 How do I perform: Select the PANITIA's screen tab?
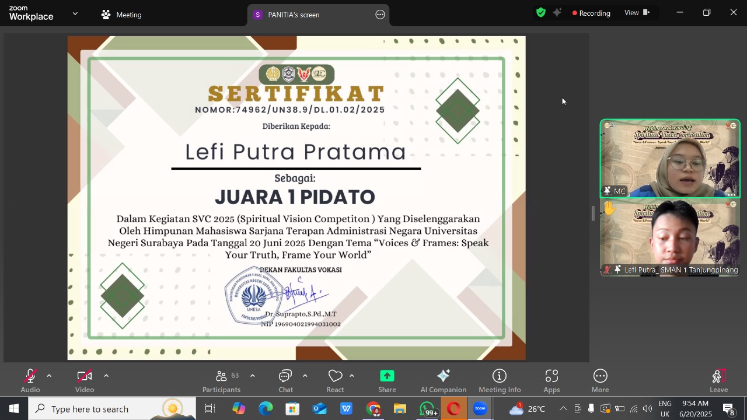(x=294, y=15)
